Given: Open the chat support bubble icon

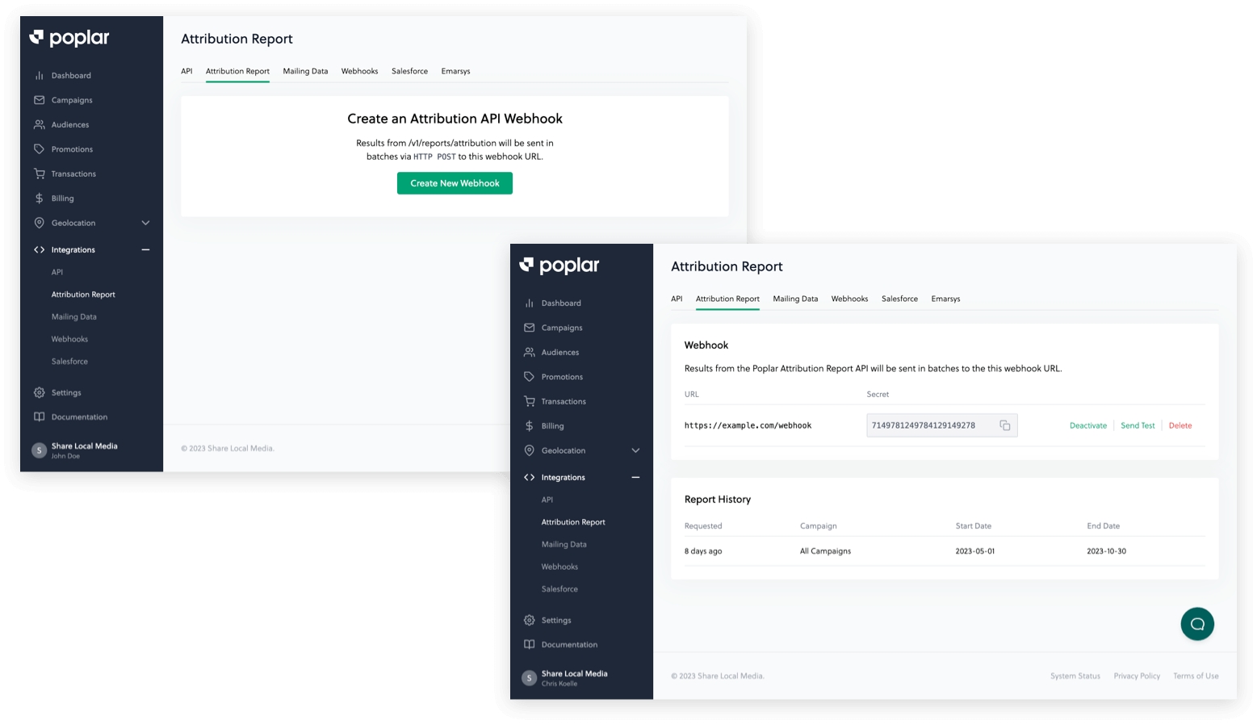Looking at the screenshot, I should (x=1196, y=624).
